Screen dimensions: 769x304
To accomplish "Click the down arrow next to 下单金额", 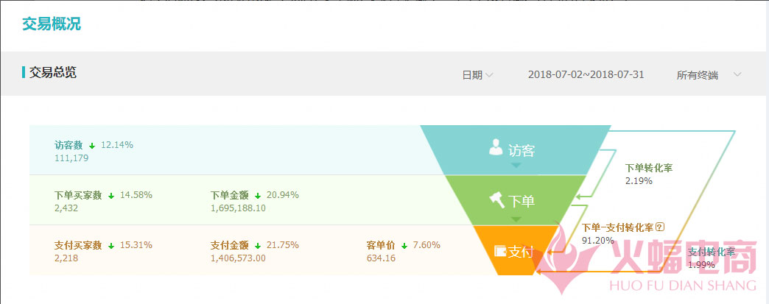I will coord(258,196).
